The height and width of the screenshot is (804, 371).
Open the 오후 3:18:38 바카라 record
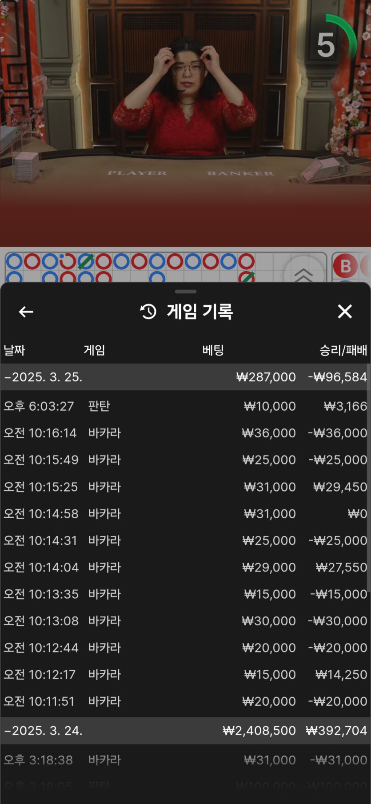[x=185, y=760]
